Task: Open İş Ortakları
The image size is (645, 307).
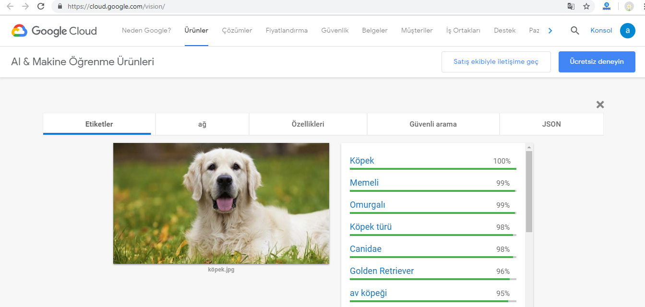Action: [463, 30]
